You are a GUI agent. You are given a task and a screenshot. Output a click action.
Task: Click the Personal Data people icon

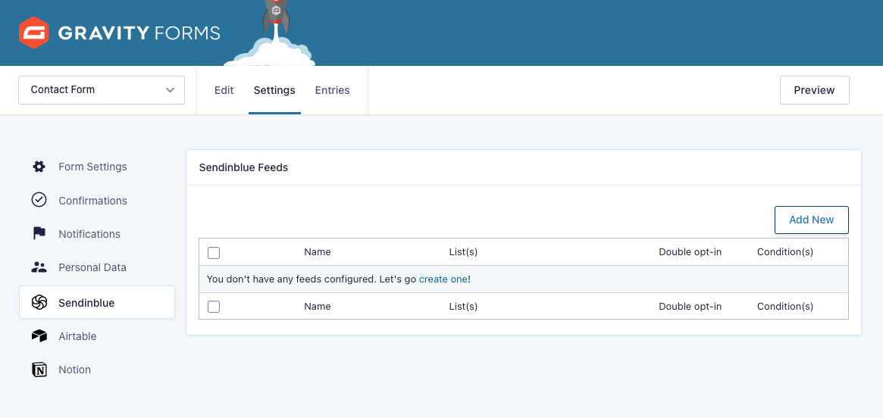[39, 267]
